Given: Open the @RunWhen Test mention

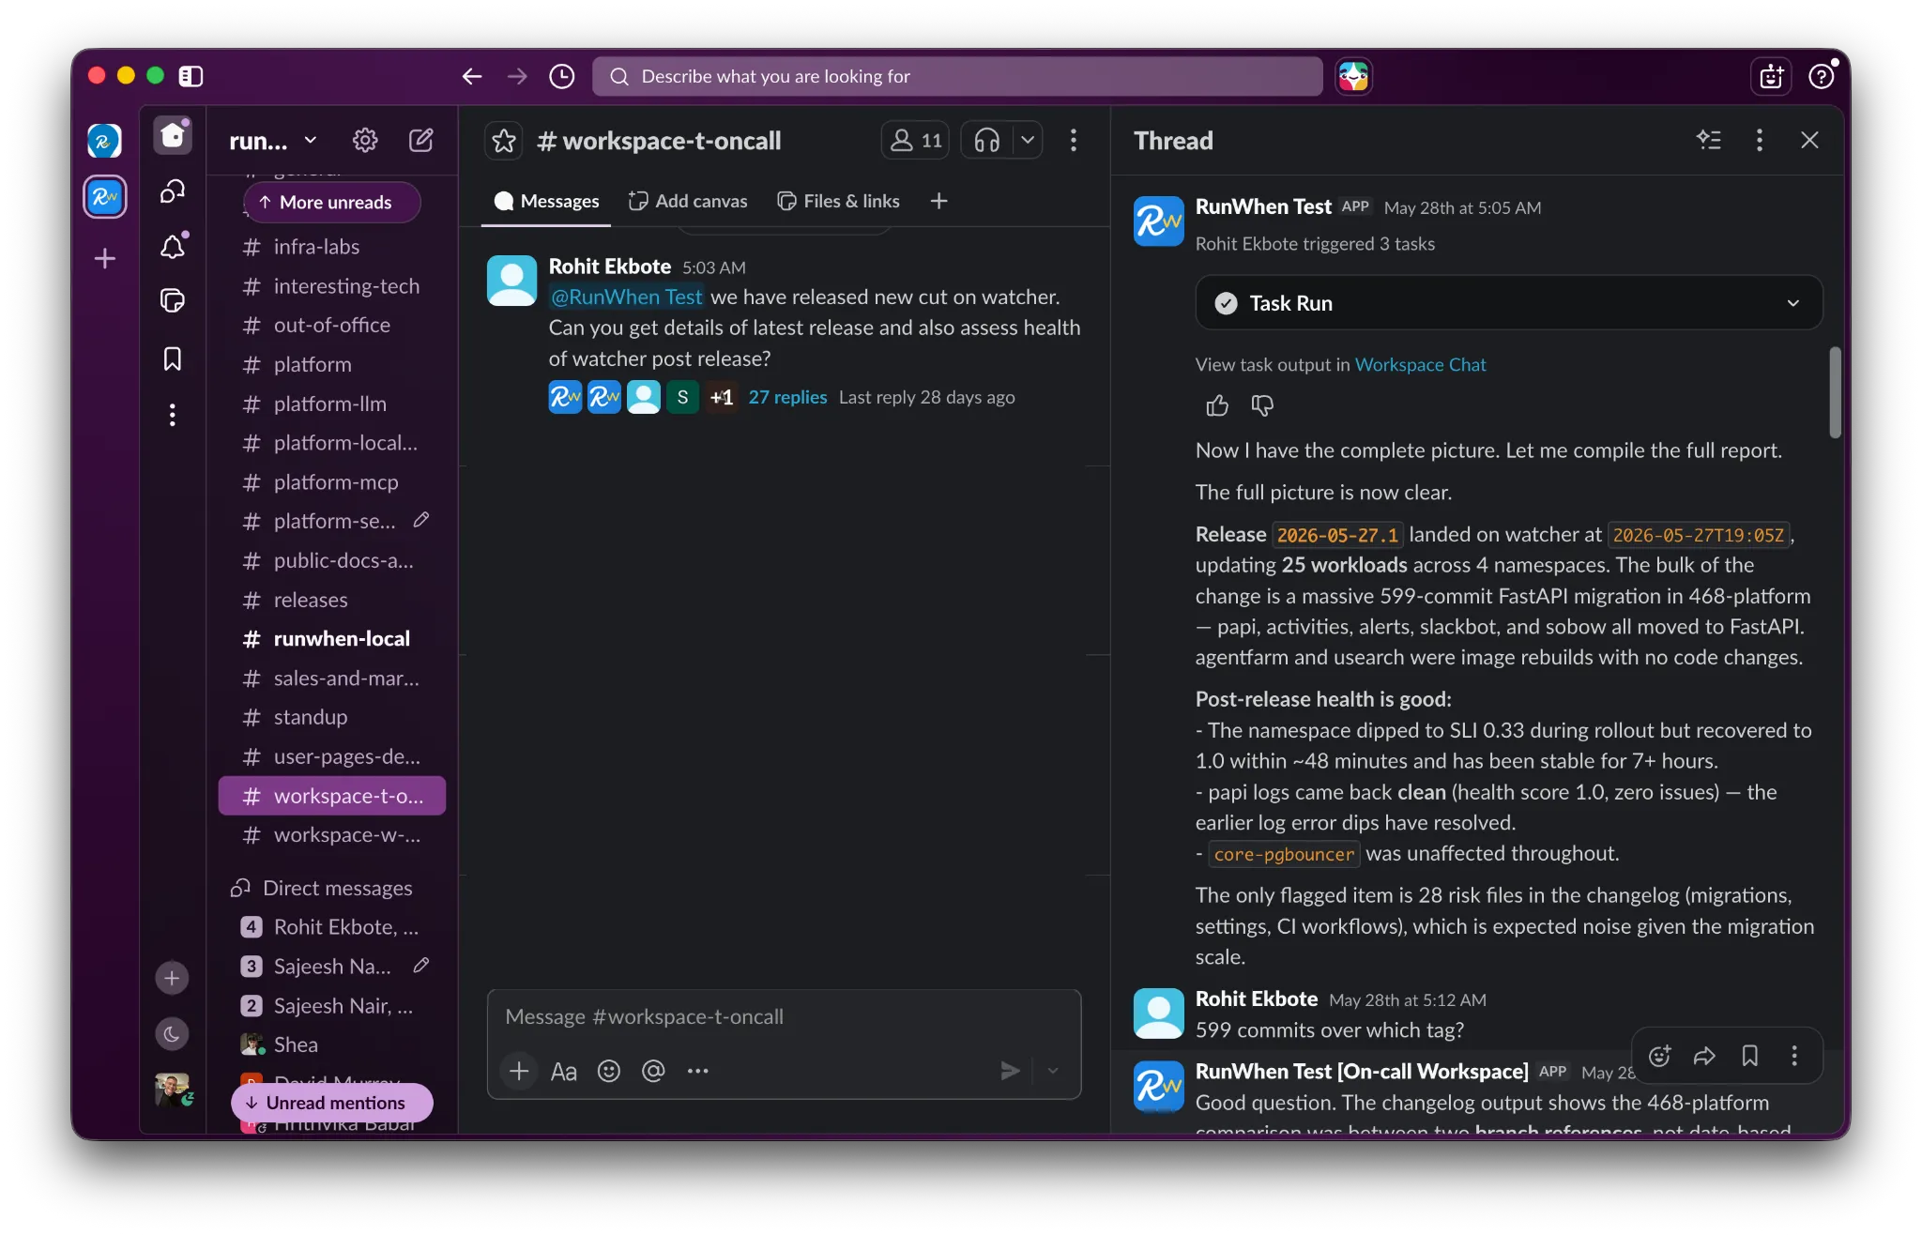Looking at the screenshot, I should click(626, 297).
